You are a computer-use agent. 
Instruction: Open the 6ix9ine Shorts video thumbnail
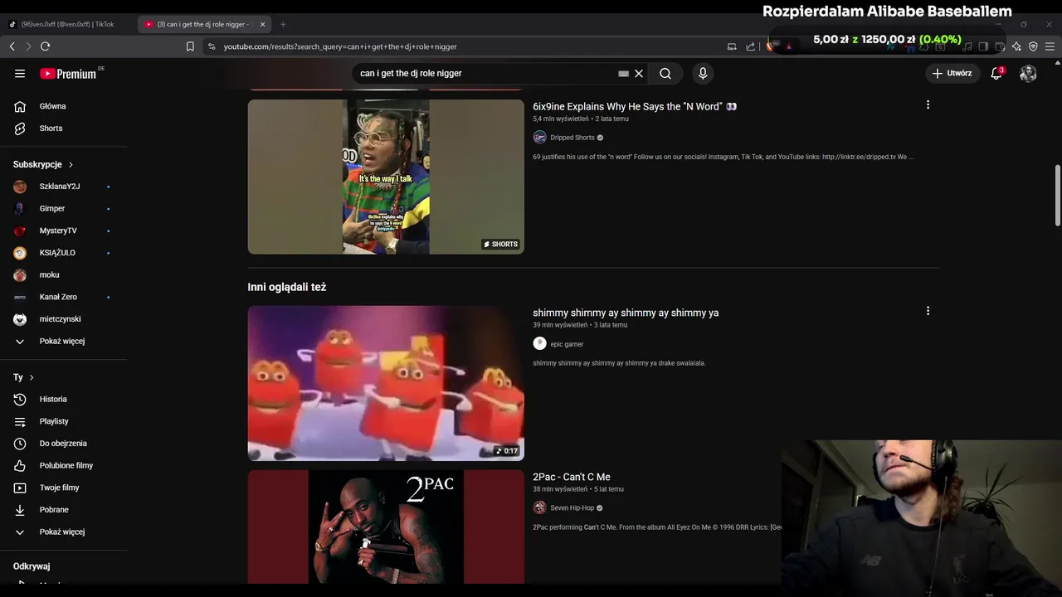pyautogui.click(x=386, y=177)
